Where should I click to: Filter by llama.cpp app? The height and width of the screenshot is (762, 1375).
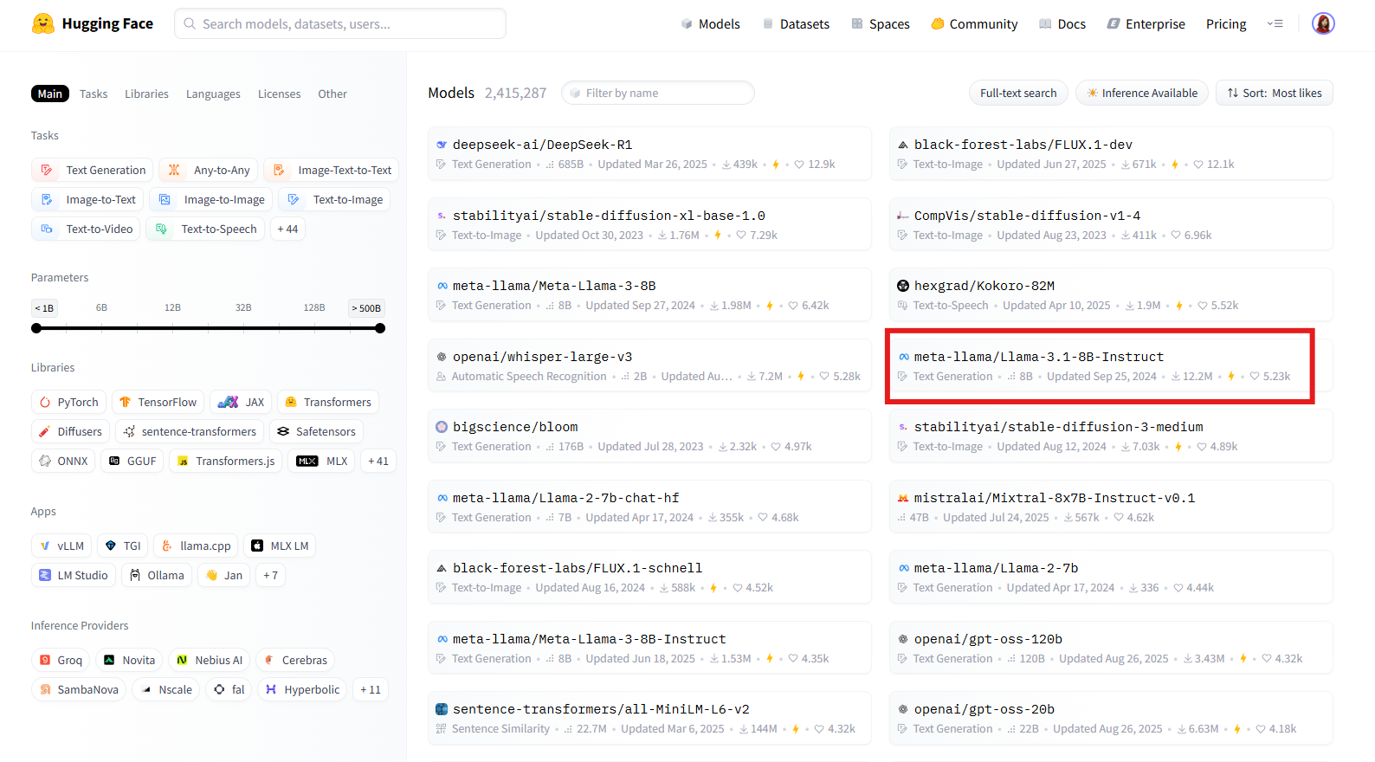click(x=197, y=546)
